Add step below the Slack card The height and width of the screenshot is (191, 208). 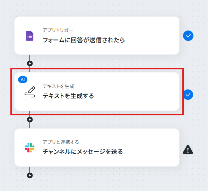(x=30, y=175)
